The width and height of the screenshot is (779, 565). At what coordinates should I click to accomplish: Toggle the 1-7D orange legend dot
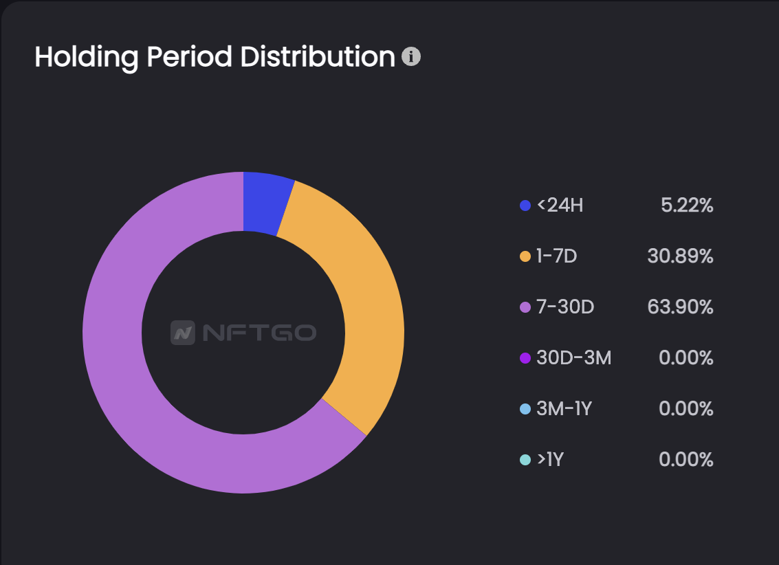[x=525, y=256]
